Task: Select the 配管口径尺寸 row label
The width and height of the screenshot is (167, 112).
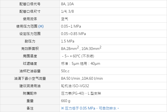Action: 30,12
